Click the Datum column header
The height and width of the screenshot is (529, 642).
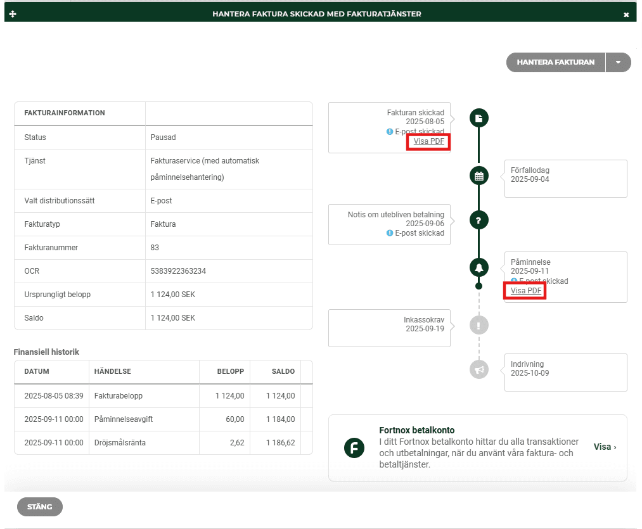[37, 371]
